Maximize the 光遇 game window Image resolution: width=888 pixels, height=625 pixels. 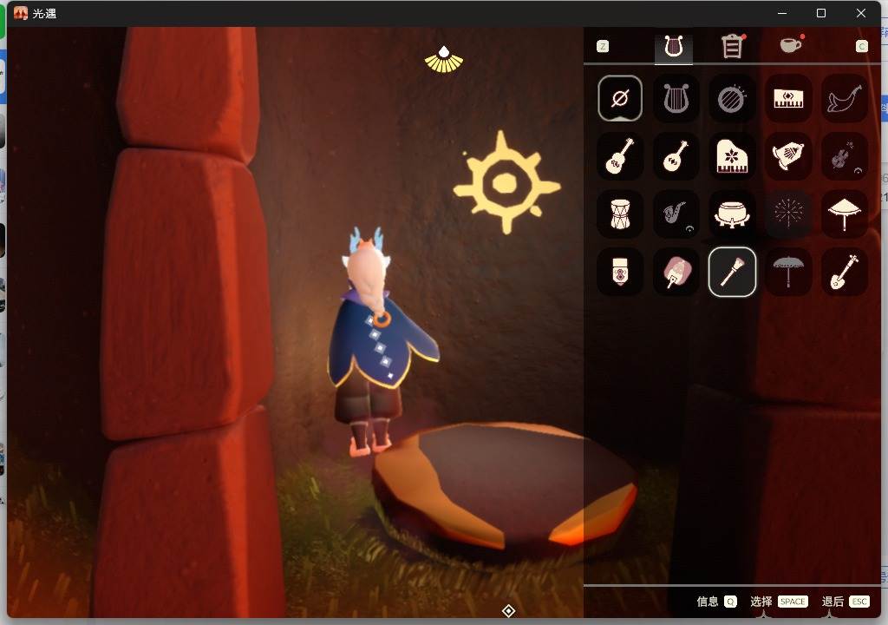click(x=821, y=13)
